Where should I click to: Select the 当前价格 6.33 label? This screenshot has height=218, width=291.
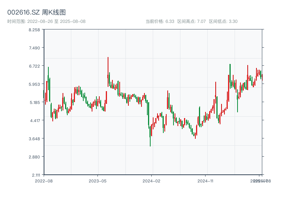160,21
